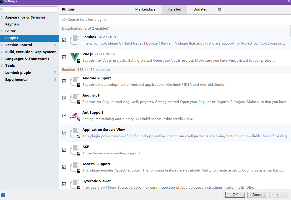Click the Vue.js plugin logo

(x=75, y=57)
